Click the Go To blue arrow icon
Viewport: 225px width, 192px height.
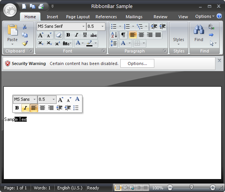point(211,35)
